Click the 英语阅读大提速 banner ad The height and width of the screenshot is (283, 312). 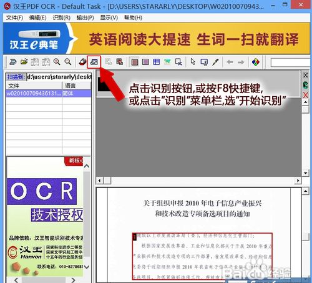(193, 39)
